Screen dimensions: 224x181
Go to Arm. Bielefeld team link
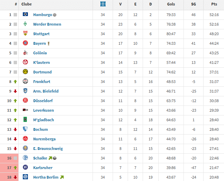click(x=46, y=91)
